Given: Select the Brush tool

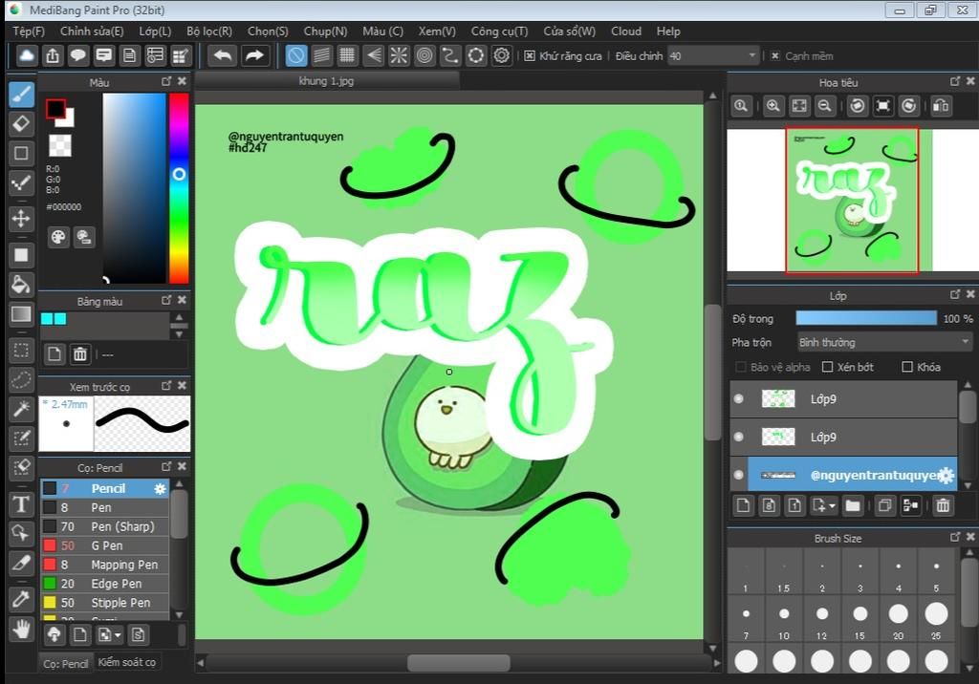Looking at the screenshot, I should tap(21, 95).
